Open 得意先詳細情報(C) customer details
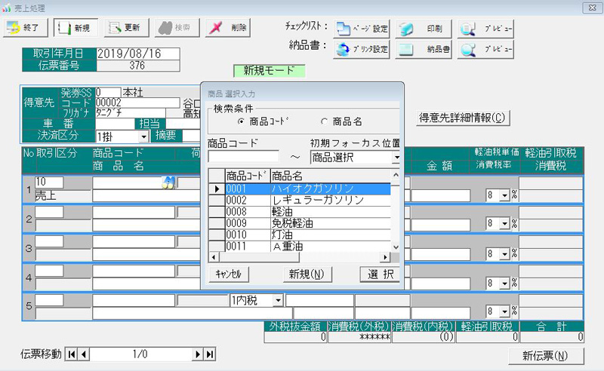 [463, 118]
